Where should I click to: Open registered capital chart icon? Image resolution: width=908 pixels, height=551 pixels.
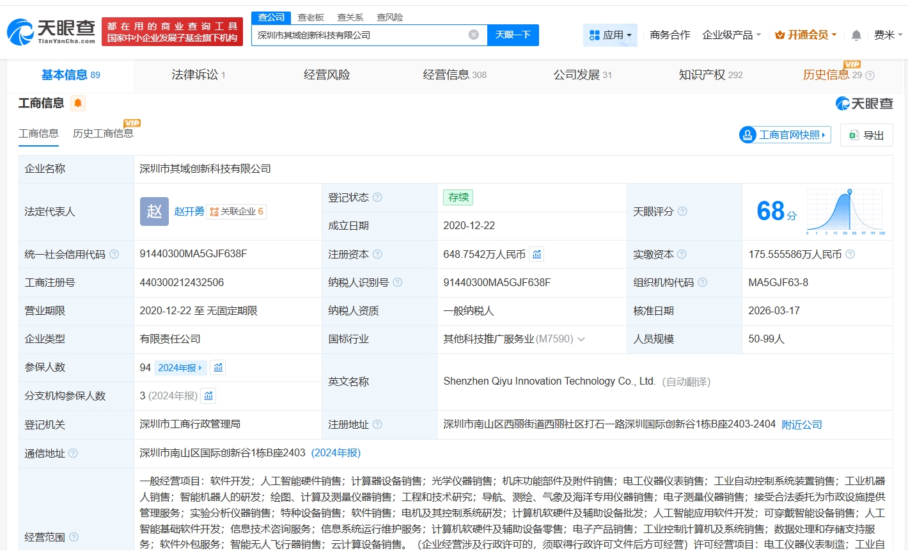[537, 255]
